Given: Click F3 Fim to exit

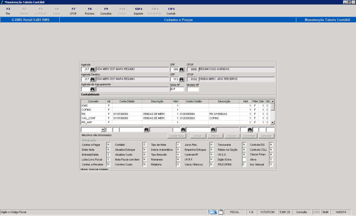Looking at the screenshot, I should [x=8, y=11].
